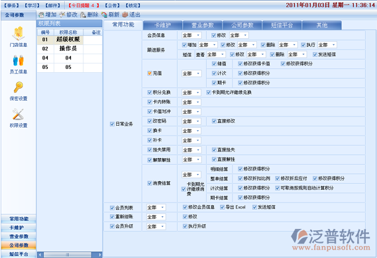377x258 pixels.
Task: Click the permission list horizontal scrollbar
Action: 70,255
